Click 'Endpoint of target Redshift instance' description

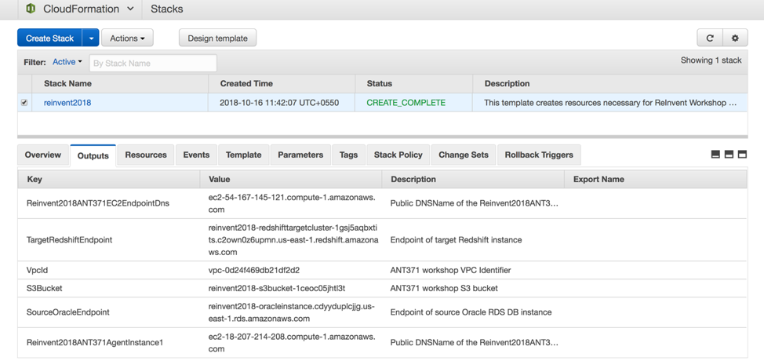(x=456, y=239)
